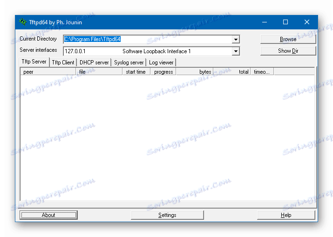Close the Tftpd64 window

pyautogui.click(x=306, y=22)
